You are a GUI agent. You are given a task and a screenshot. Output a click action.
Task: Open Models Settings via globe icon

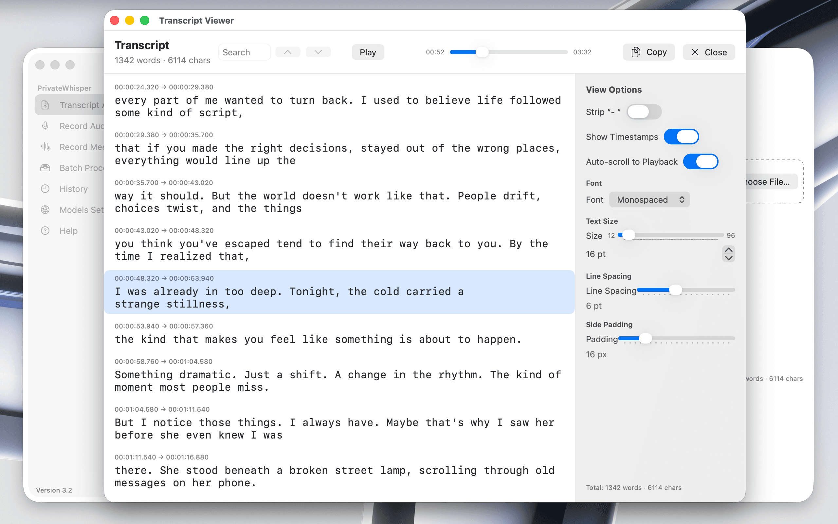tap(46, 210)
